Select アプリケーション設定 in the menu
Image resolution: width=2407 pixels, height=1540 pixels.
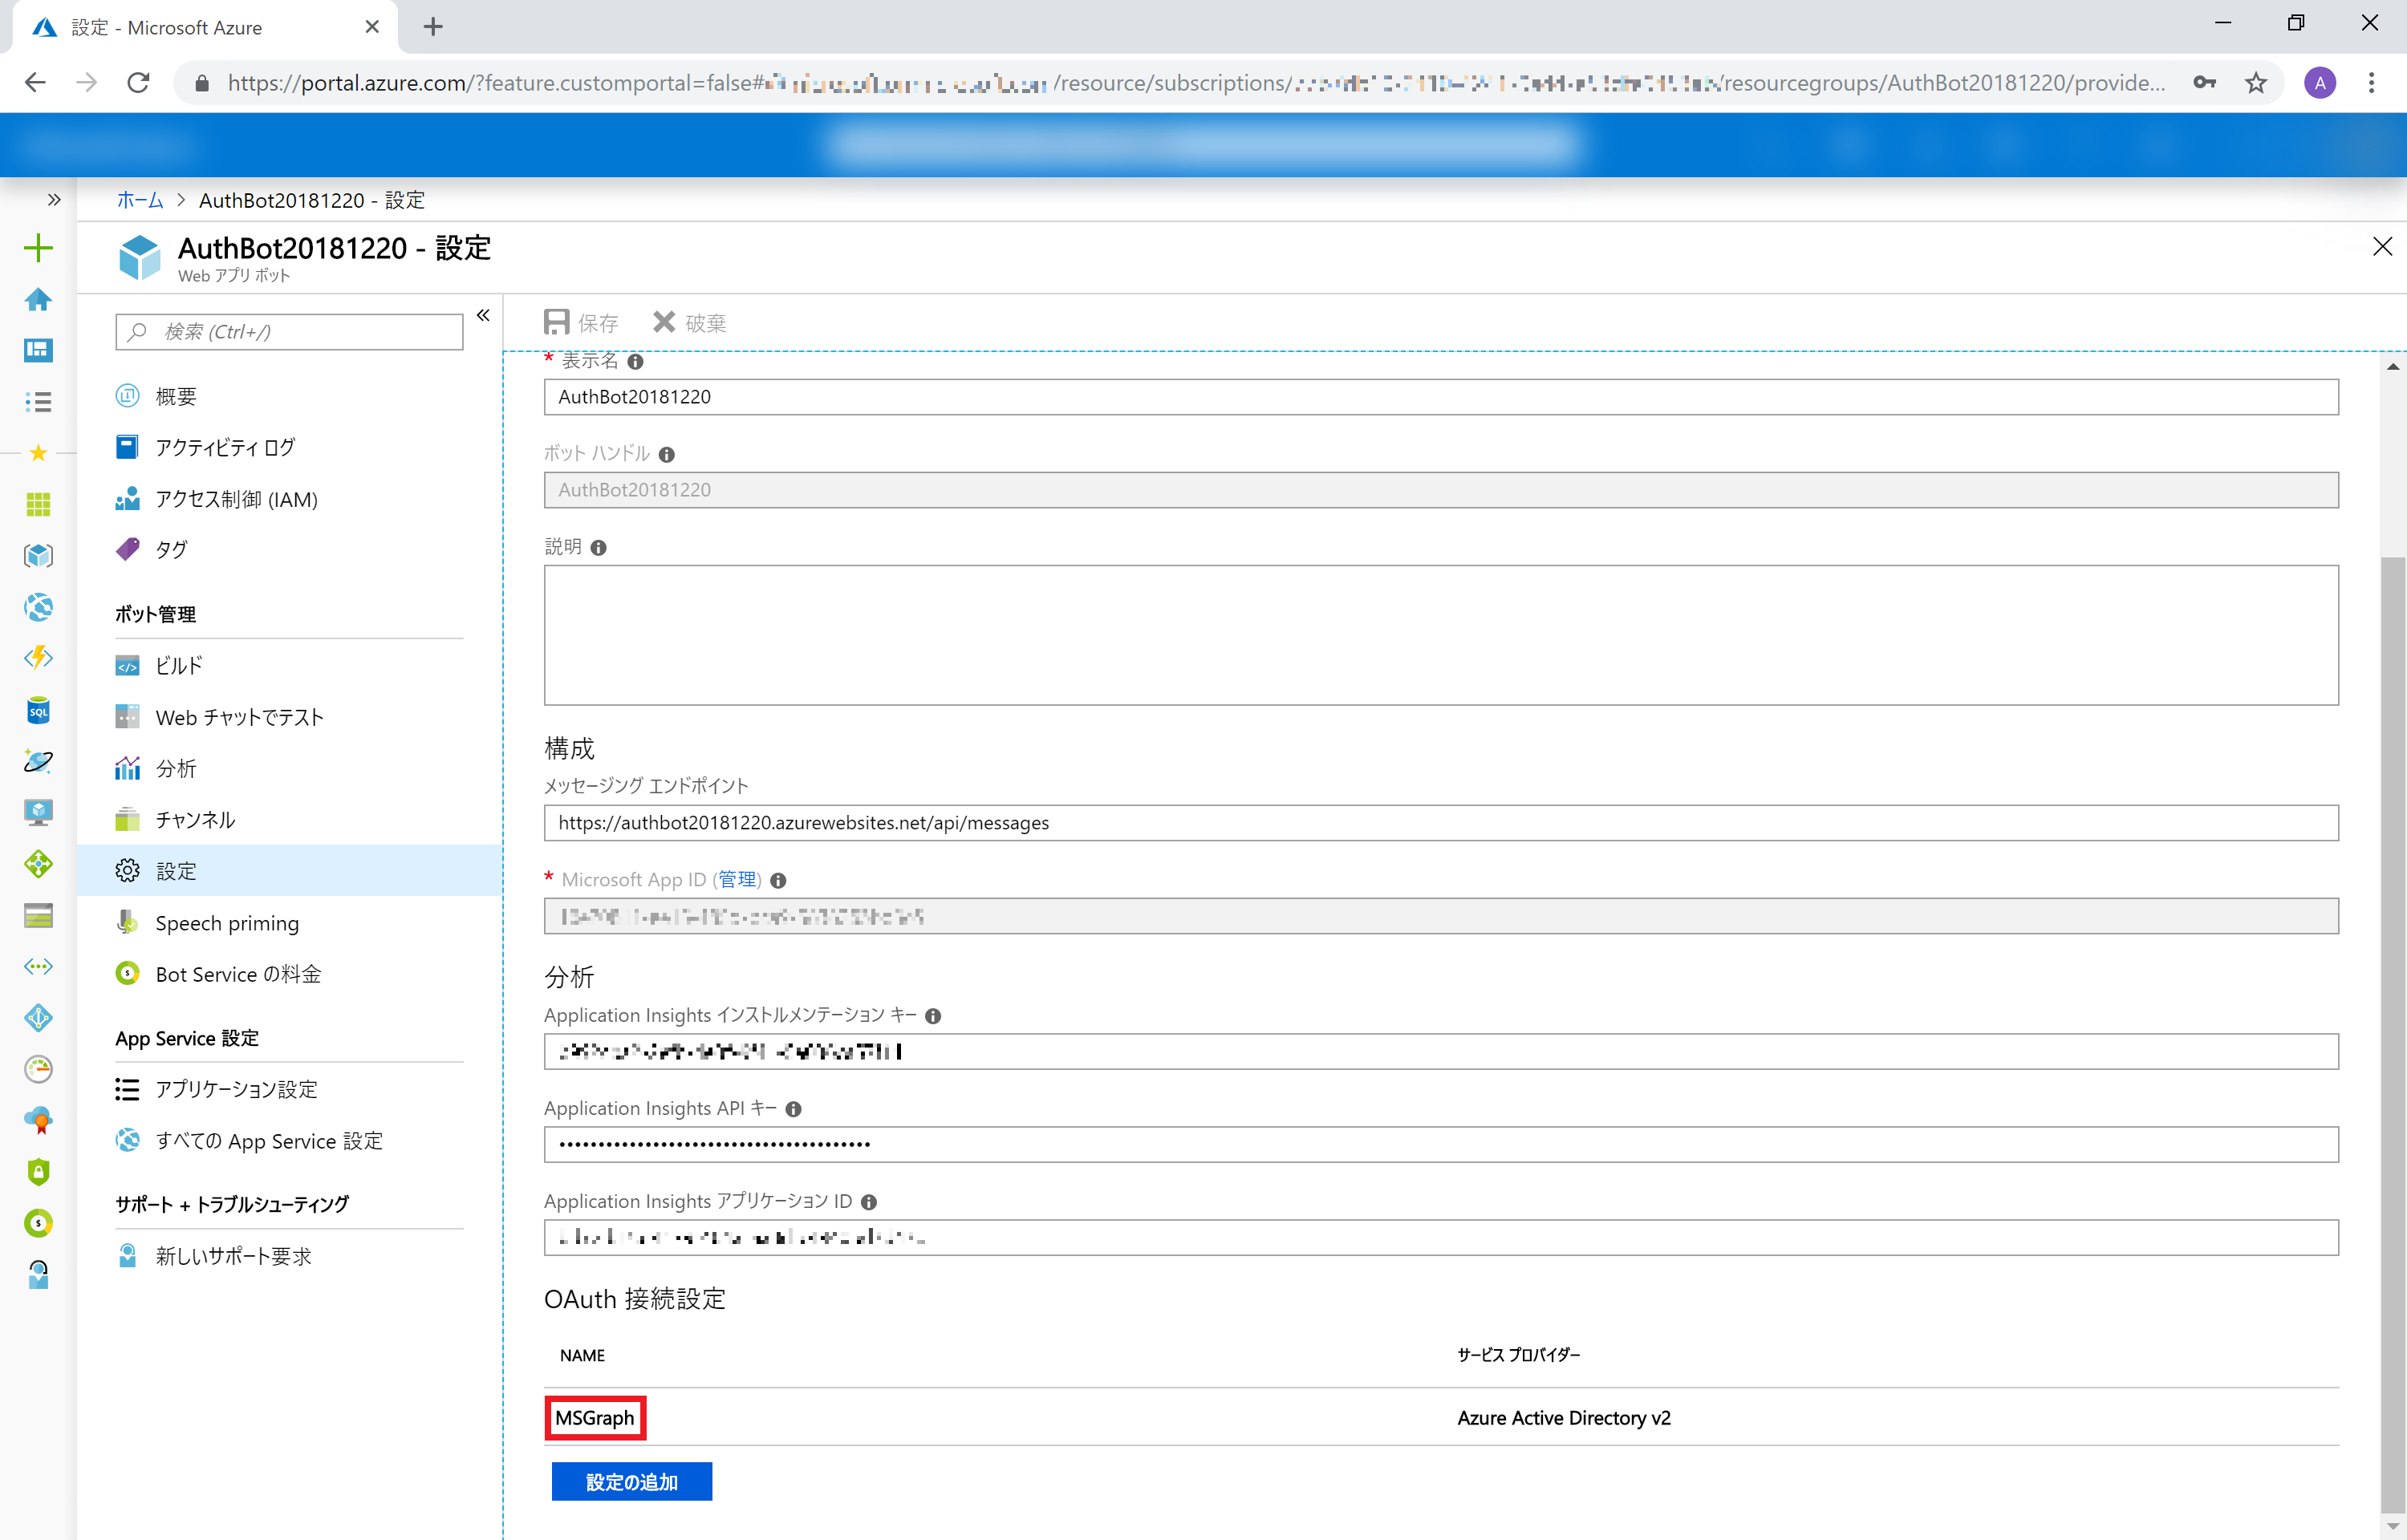[x=236, y=1089]
